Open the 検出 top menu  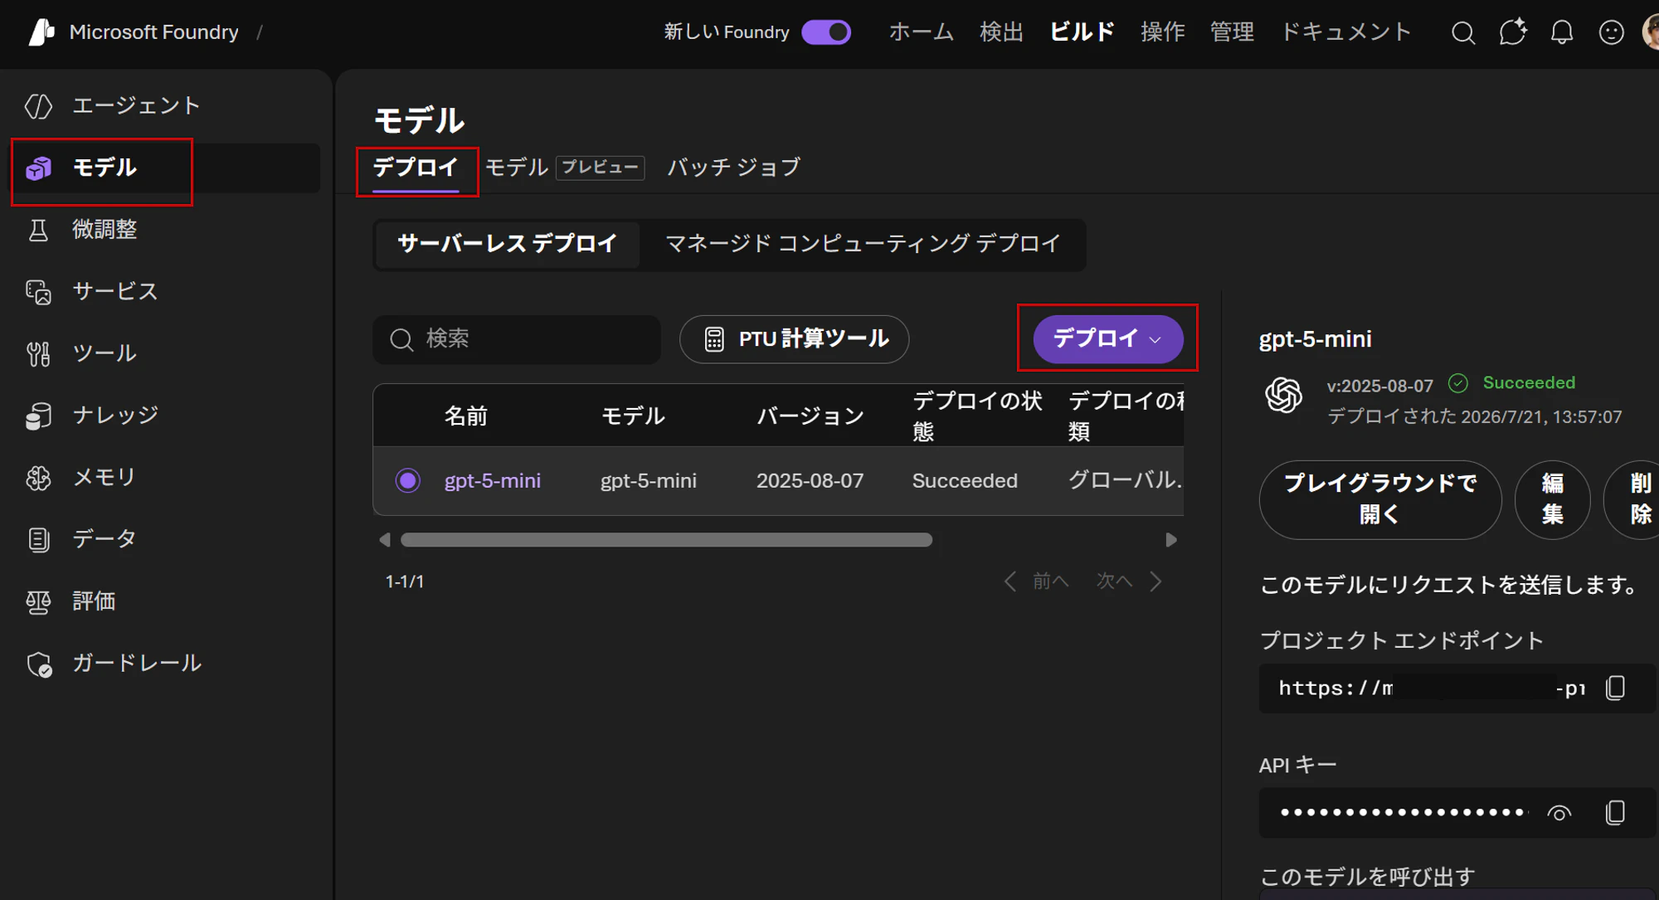[x=1001, y=32]
